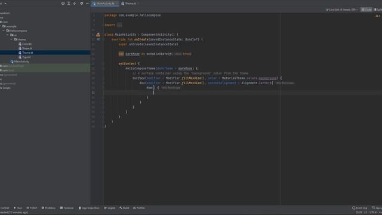The width and height of the screenshot is (382, 215).
Task: Open the Problems tool window
Action: [x=48, y=208]
